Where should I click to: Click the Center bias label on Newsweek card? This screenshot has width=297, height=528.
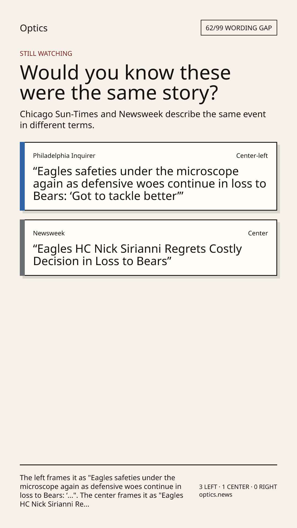pyautogui.click(x=258, y=233)
